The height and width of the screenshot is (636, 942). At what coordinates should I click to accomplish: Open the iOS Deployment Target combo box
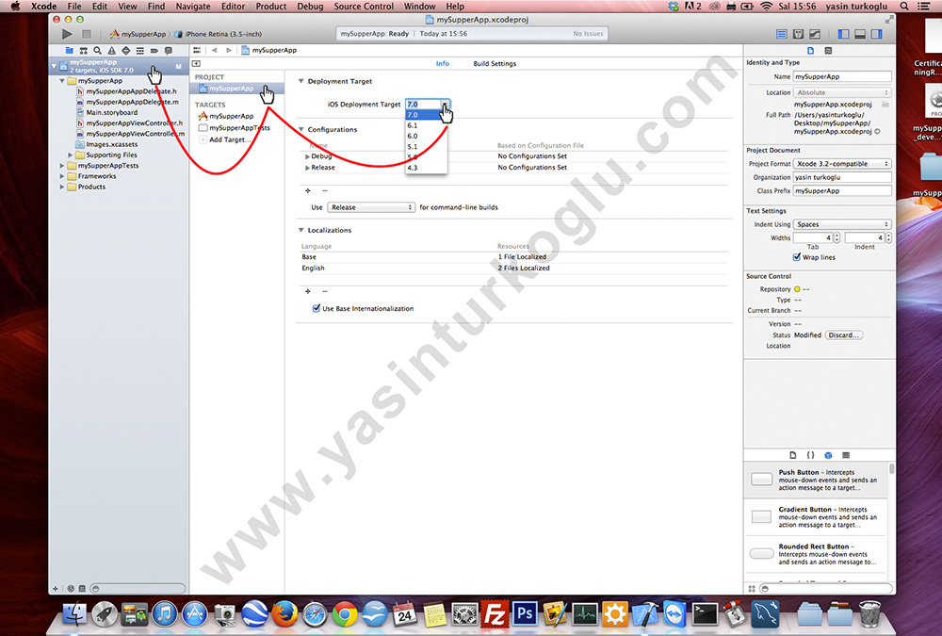coord(446,105)
